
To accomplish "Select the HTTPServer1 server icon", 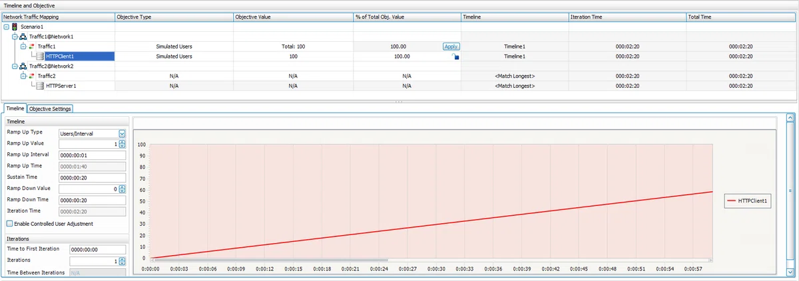I will coord(40,86).
